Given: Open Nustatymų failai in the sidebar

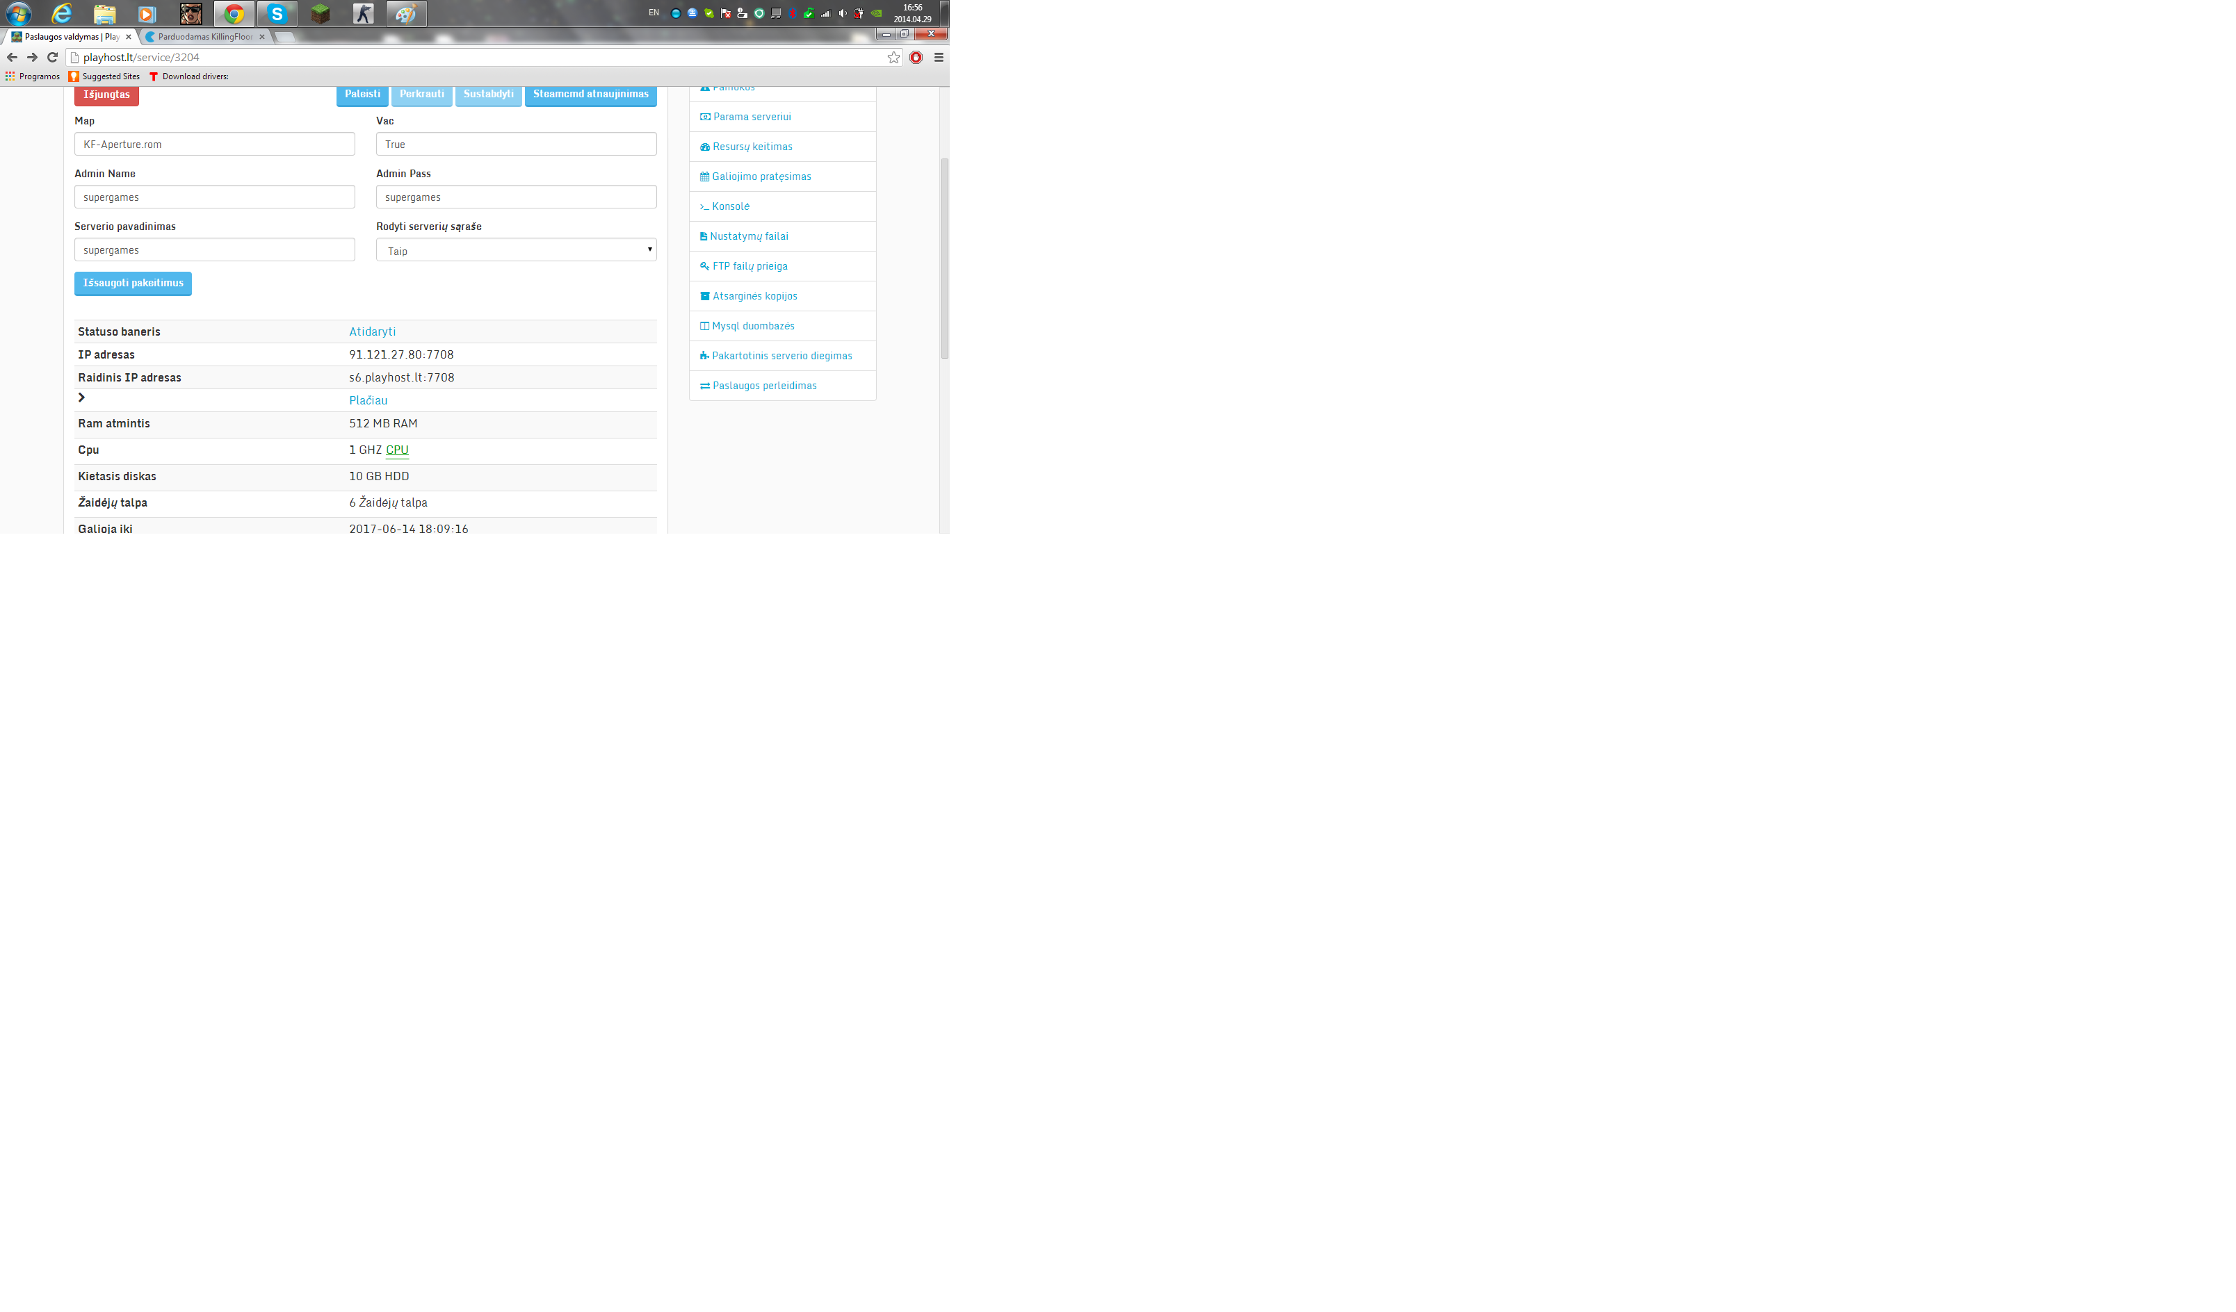Looking at the screenshot, I should [783, 236].
